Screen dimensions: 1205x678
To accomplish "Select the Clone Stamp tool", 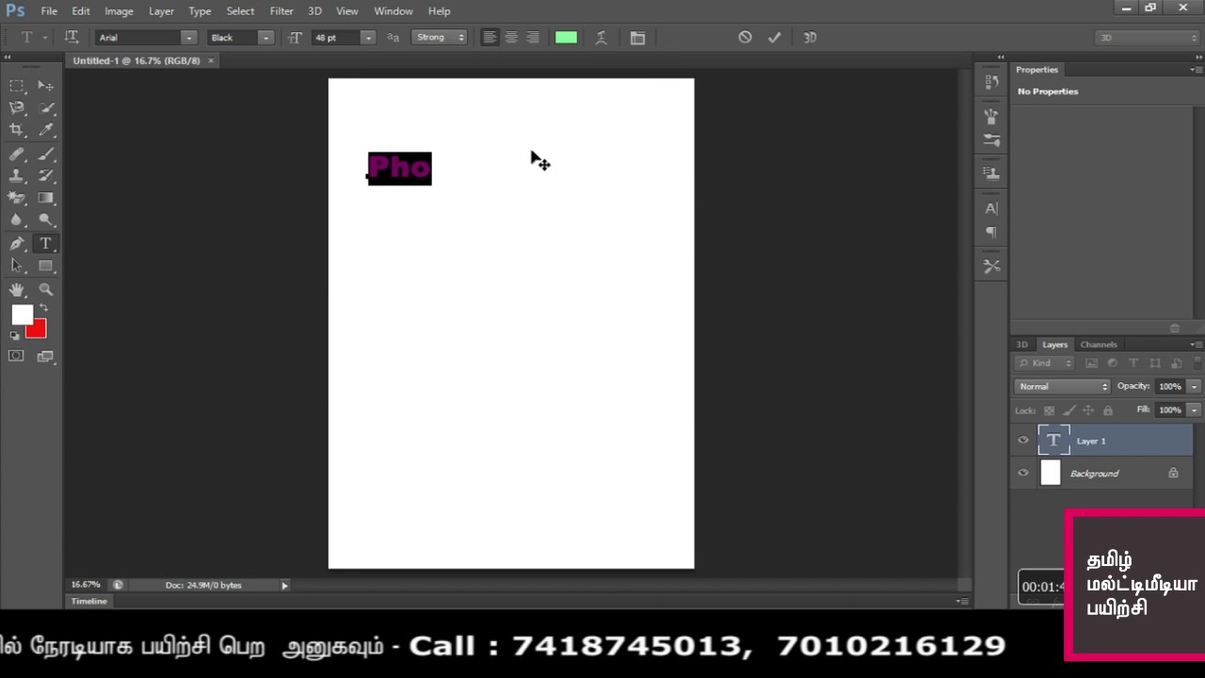I will [x=17, y=175].
